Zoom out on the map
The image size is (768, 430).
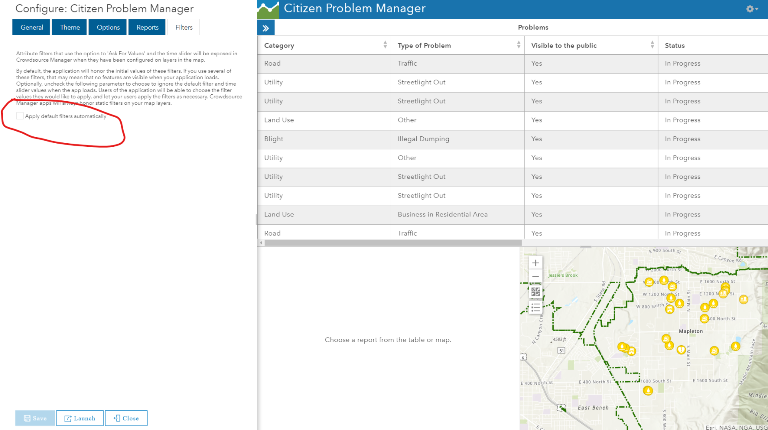coord(536,276)
